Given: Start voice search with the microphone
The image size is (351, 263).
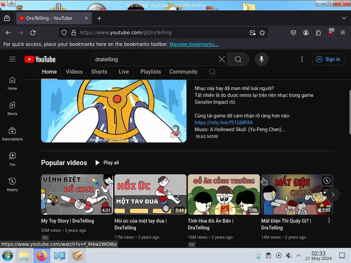Looking at the screenshot, I should (x=262, y=59).
